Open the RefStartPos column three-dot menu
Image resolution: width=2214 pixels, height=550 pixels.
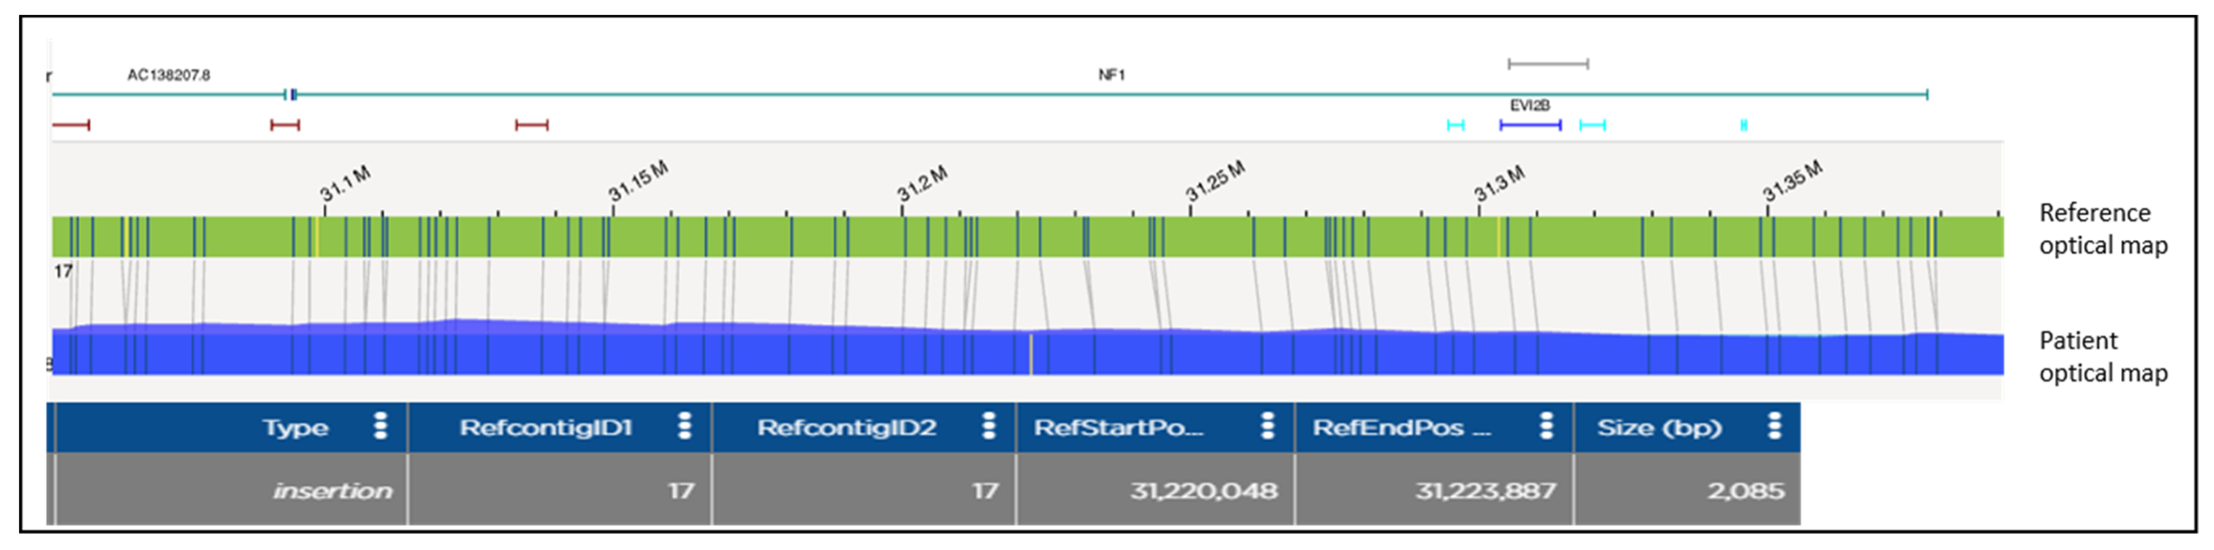click(x=1267, y=426)
